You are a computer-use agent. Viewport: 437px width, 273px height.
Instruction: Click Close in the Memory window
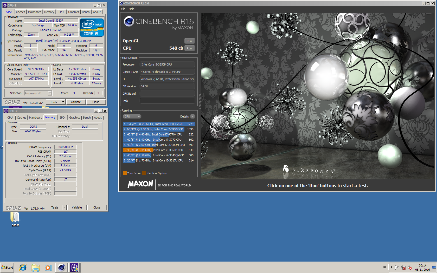97,207
